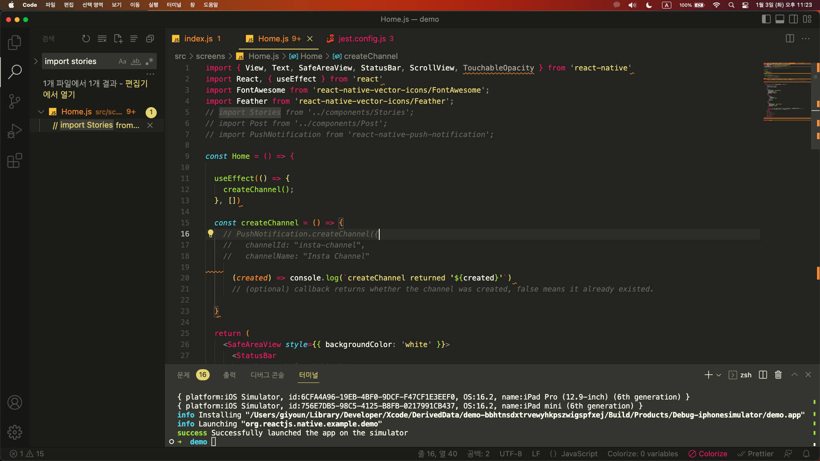Maximize the panel with up chevron
Screen dimensions: 820x461
(794, 375)
